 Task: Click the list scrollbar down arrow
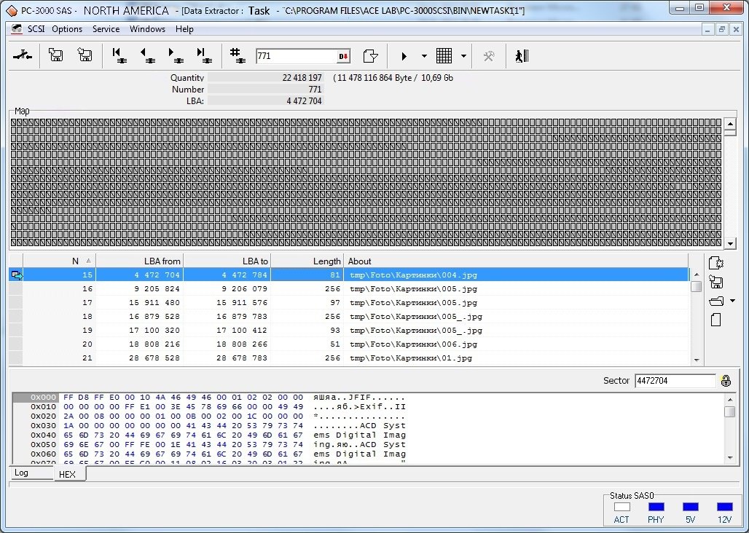point(697,360)
